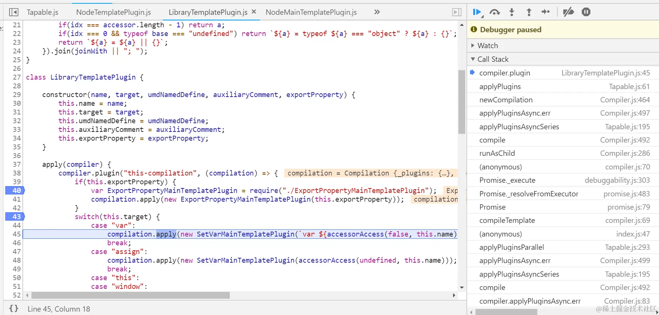The width and height of the screenshot is (659, 315).
Task: Click the Step button in debugger toolbar
Action: [546, 12]
